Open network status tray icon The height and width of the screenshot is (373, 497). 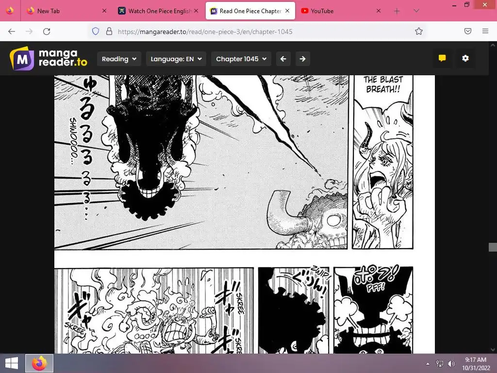[440, 363]
